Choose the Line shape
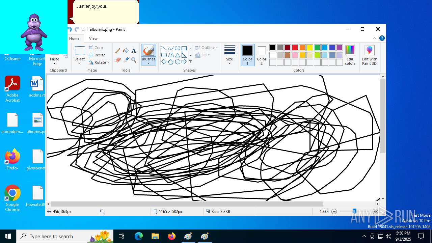Screen dimensions: 432x243 pos(164,48)
